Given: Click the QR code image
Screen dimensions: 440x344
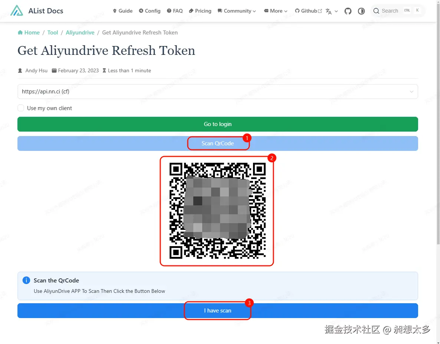Looking at the screenshot, I should tap(217, 211).
